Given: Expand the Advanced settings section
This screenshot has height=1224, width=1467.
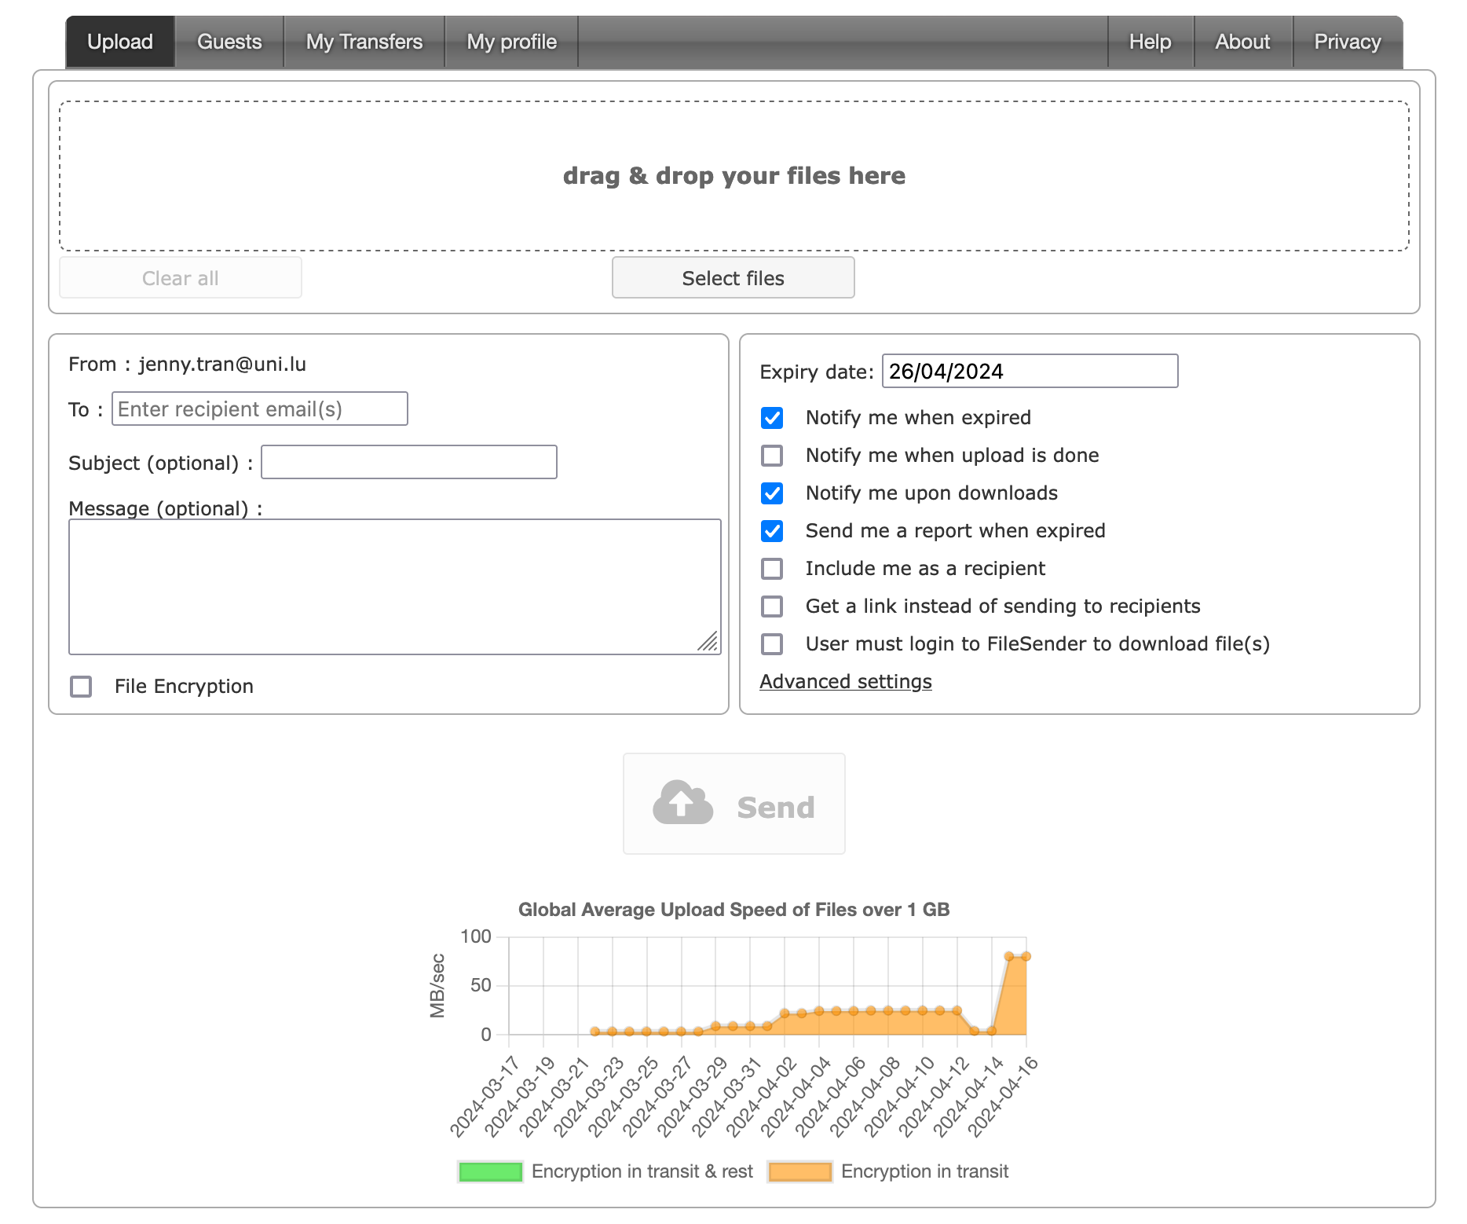Looking at the screenshot, I should (x=845, y=682).
